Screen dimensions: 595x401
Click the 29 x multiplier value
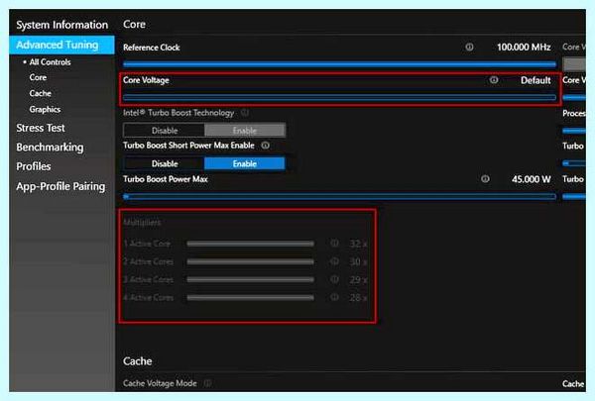pos(358,280)
